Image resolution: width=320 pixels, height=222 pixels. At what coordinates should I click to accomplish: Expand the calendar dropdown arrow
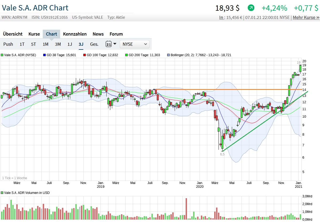pos(115,44)
